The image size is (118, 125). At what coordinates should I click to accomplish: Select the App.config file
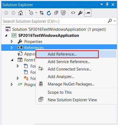tap(30, 54)
